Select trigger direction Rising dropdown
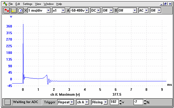174x108 pixels. (106, 102)
